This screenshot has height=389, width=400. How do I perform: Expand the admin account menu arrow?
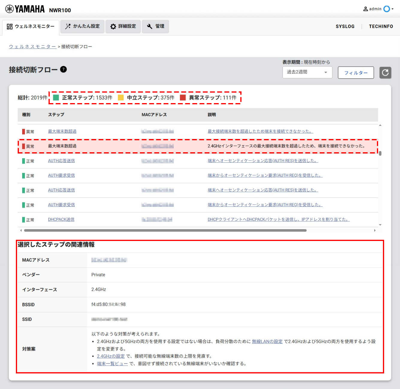(x=393, y=9)
